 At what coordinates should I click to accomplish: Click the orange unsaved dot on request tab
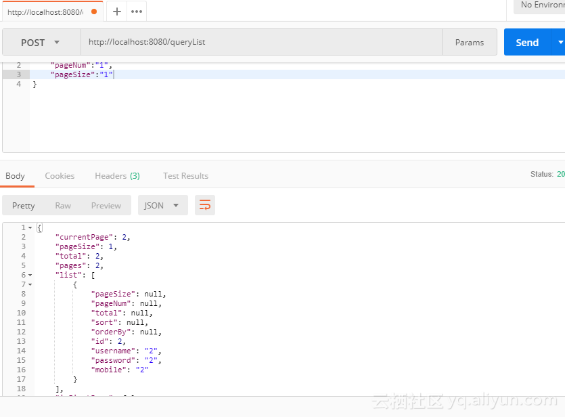click(94, 12)
